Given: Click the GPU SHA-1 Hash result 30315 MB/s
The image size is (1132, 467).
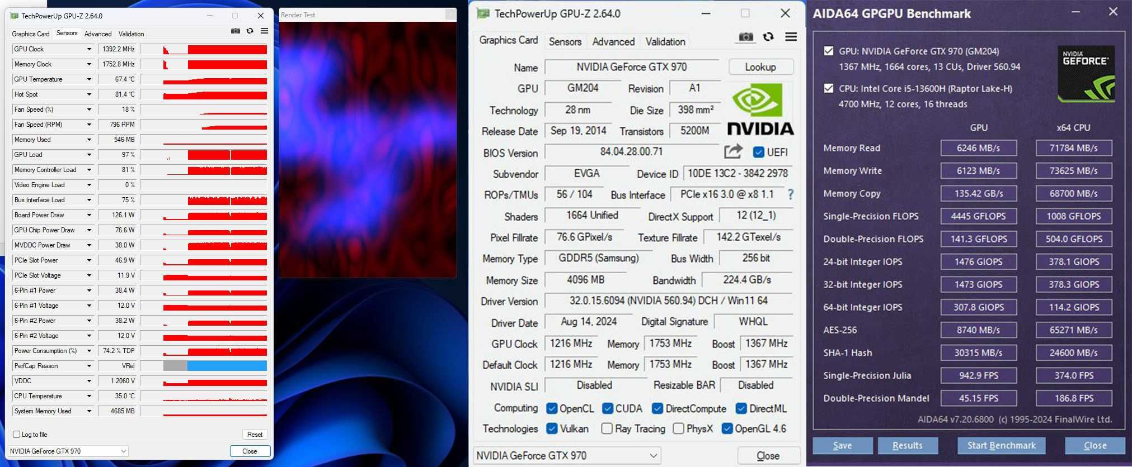Looking at the screenshot, I should point(979,353).
